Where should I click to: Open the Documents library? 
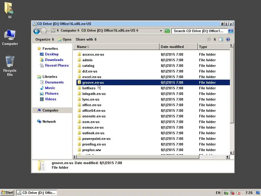pyautogui.click(x=52, y=82)
